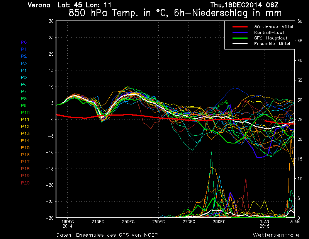The height and width of the screenshot is (239, 309).
Task: Click the P8 ensemble member label
Action: pos(24,99)
